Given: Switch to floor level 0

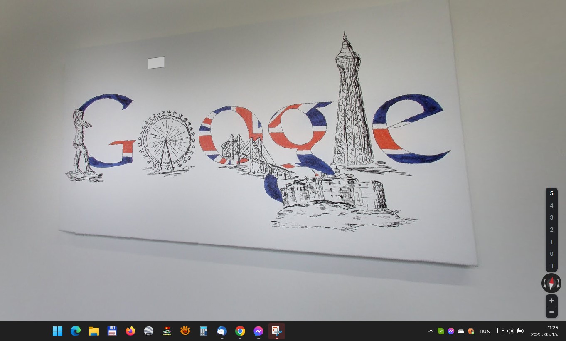Looking at the screenshot, I should click(551, 254).
